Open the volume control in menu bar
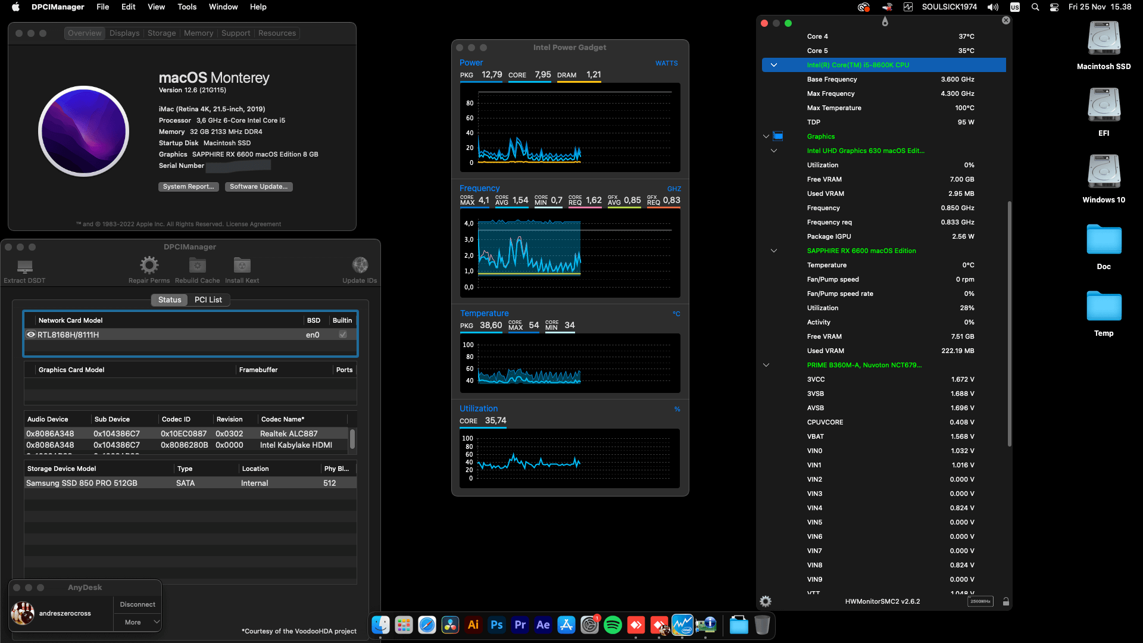 coord(993,7)
